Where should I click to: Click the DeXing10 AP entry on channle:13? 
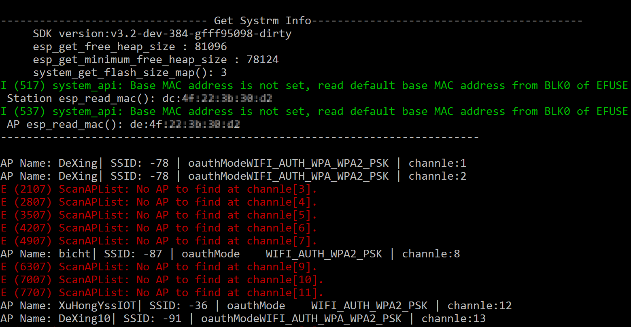(243, 319)
